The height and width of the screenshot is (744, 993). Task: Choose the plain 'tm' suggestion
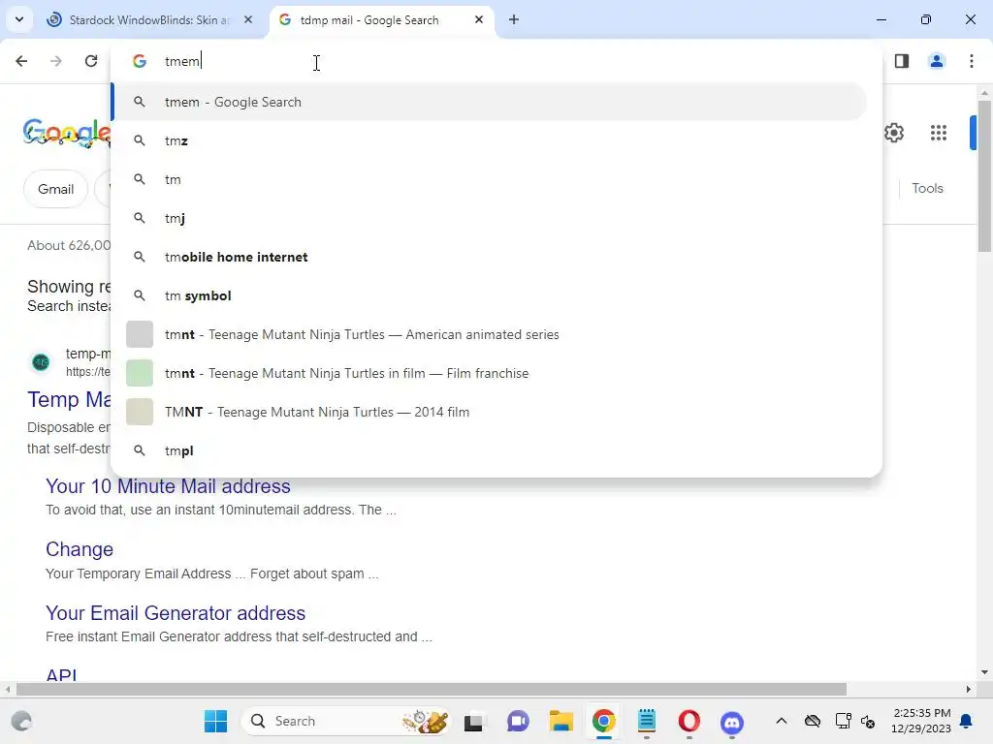click(489, 179)
